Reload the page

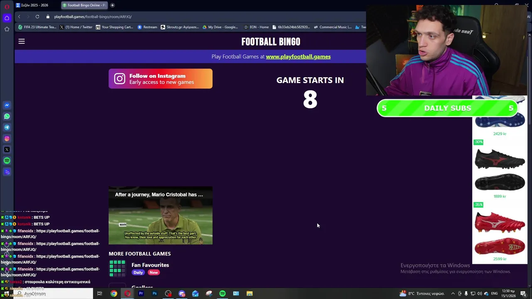click(x=37, y=17)
